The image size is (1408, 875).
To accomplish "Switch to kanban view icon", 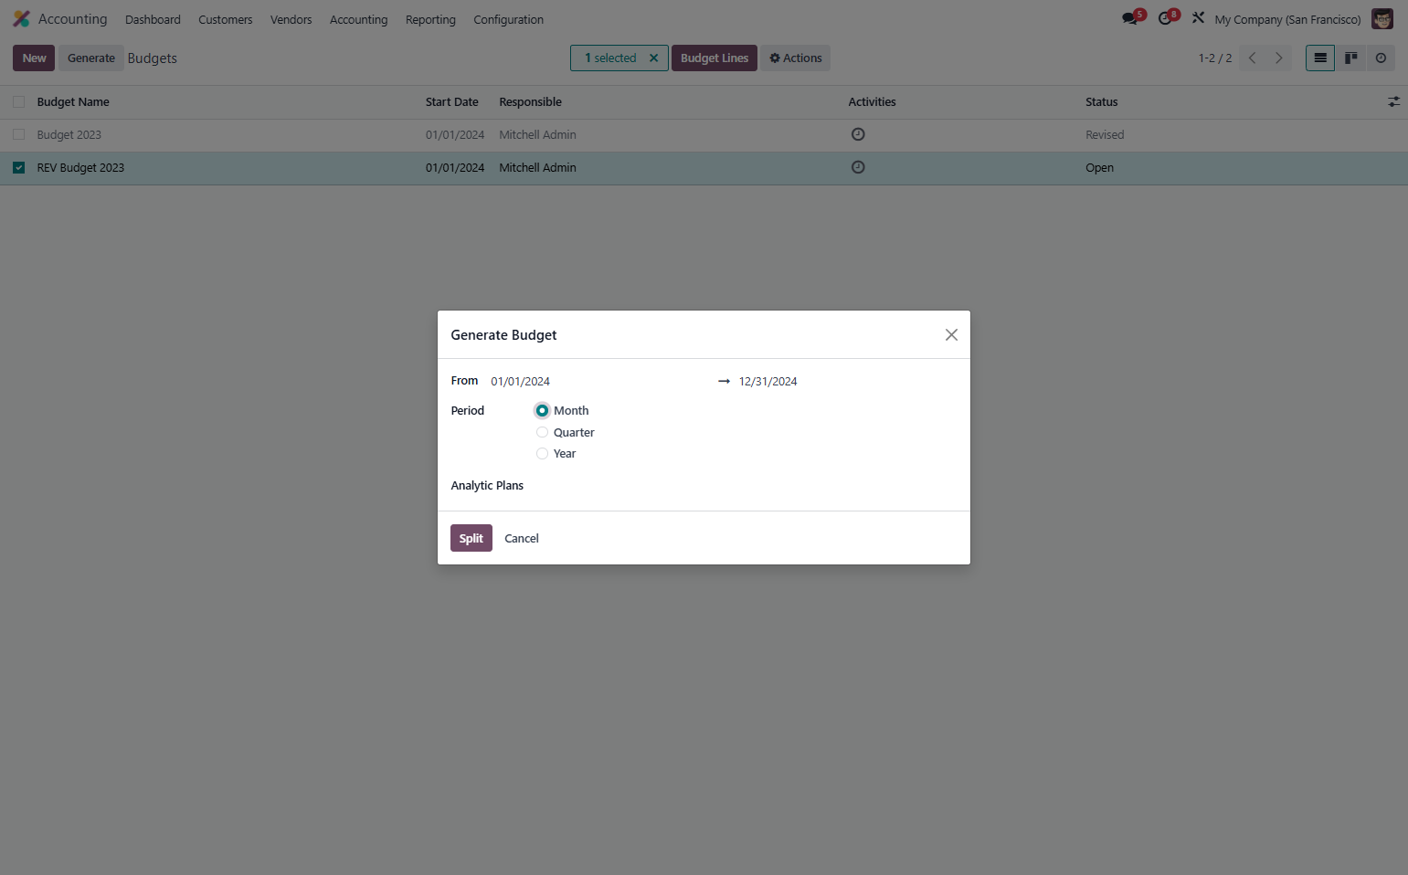I will pos(1350,58).
